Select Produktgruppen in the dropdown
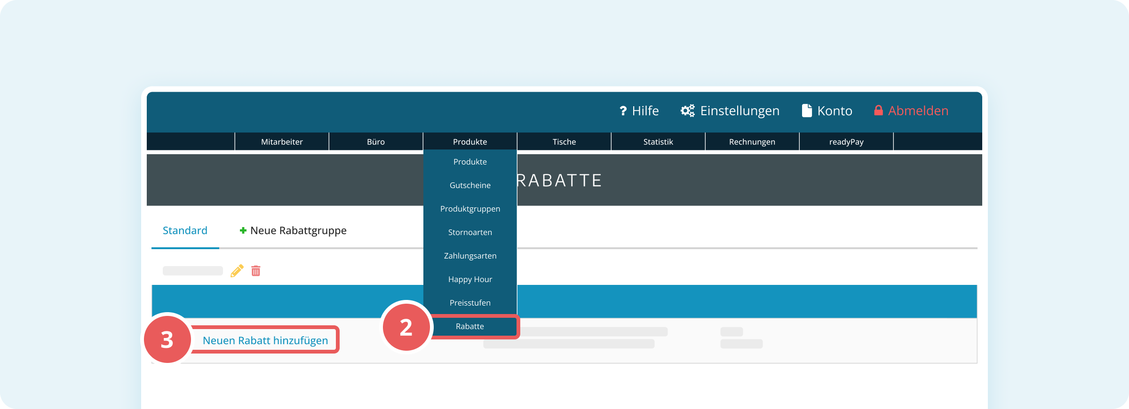 pyautogui.click(x=470, y=209)
